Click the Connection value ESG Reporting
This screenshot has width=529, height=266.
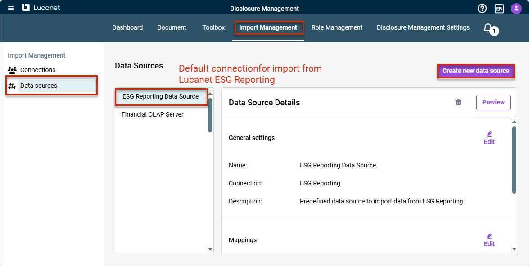click(x=320, y=184)
